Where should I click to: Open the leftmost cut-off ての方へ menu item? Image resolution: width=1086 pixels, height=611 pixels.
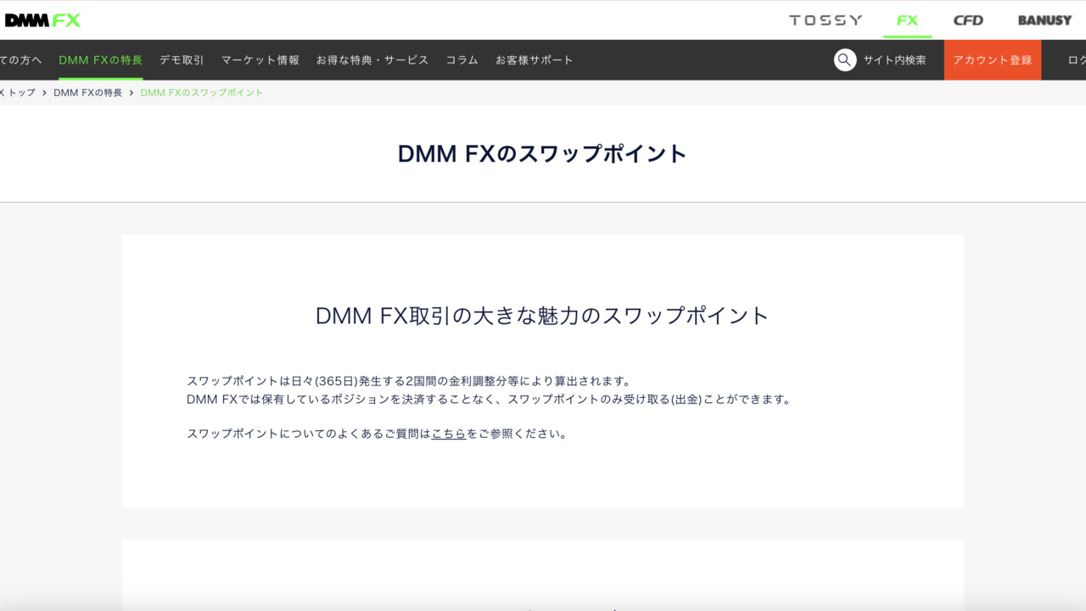(x=20, y=60)
